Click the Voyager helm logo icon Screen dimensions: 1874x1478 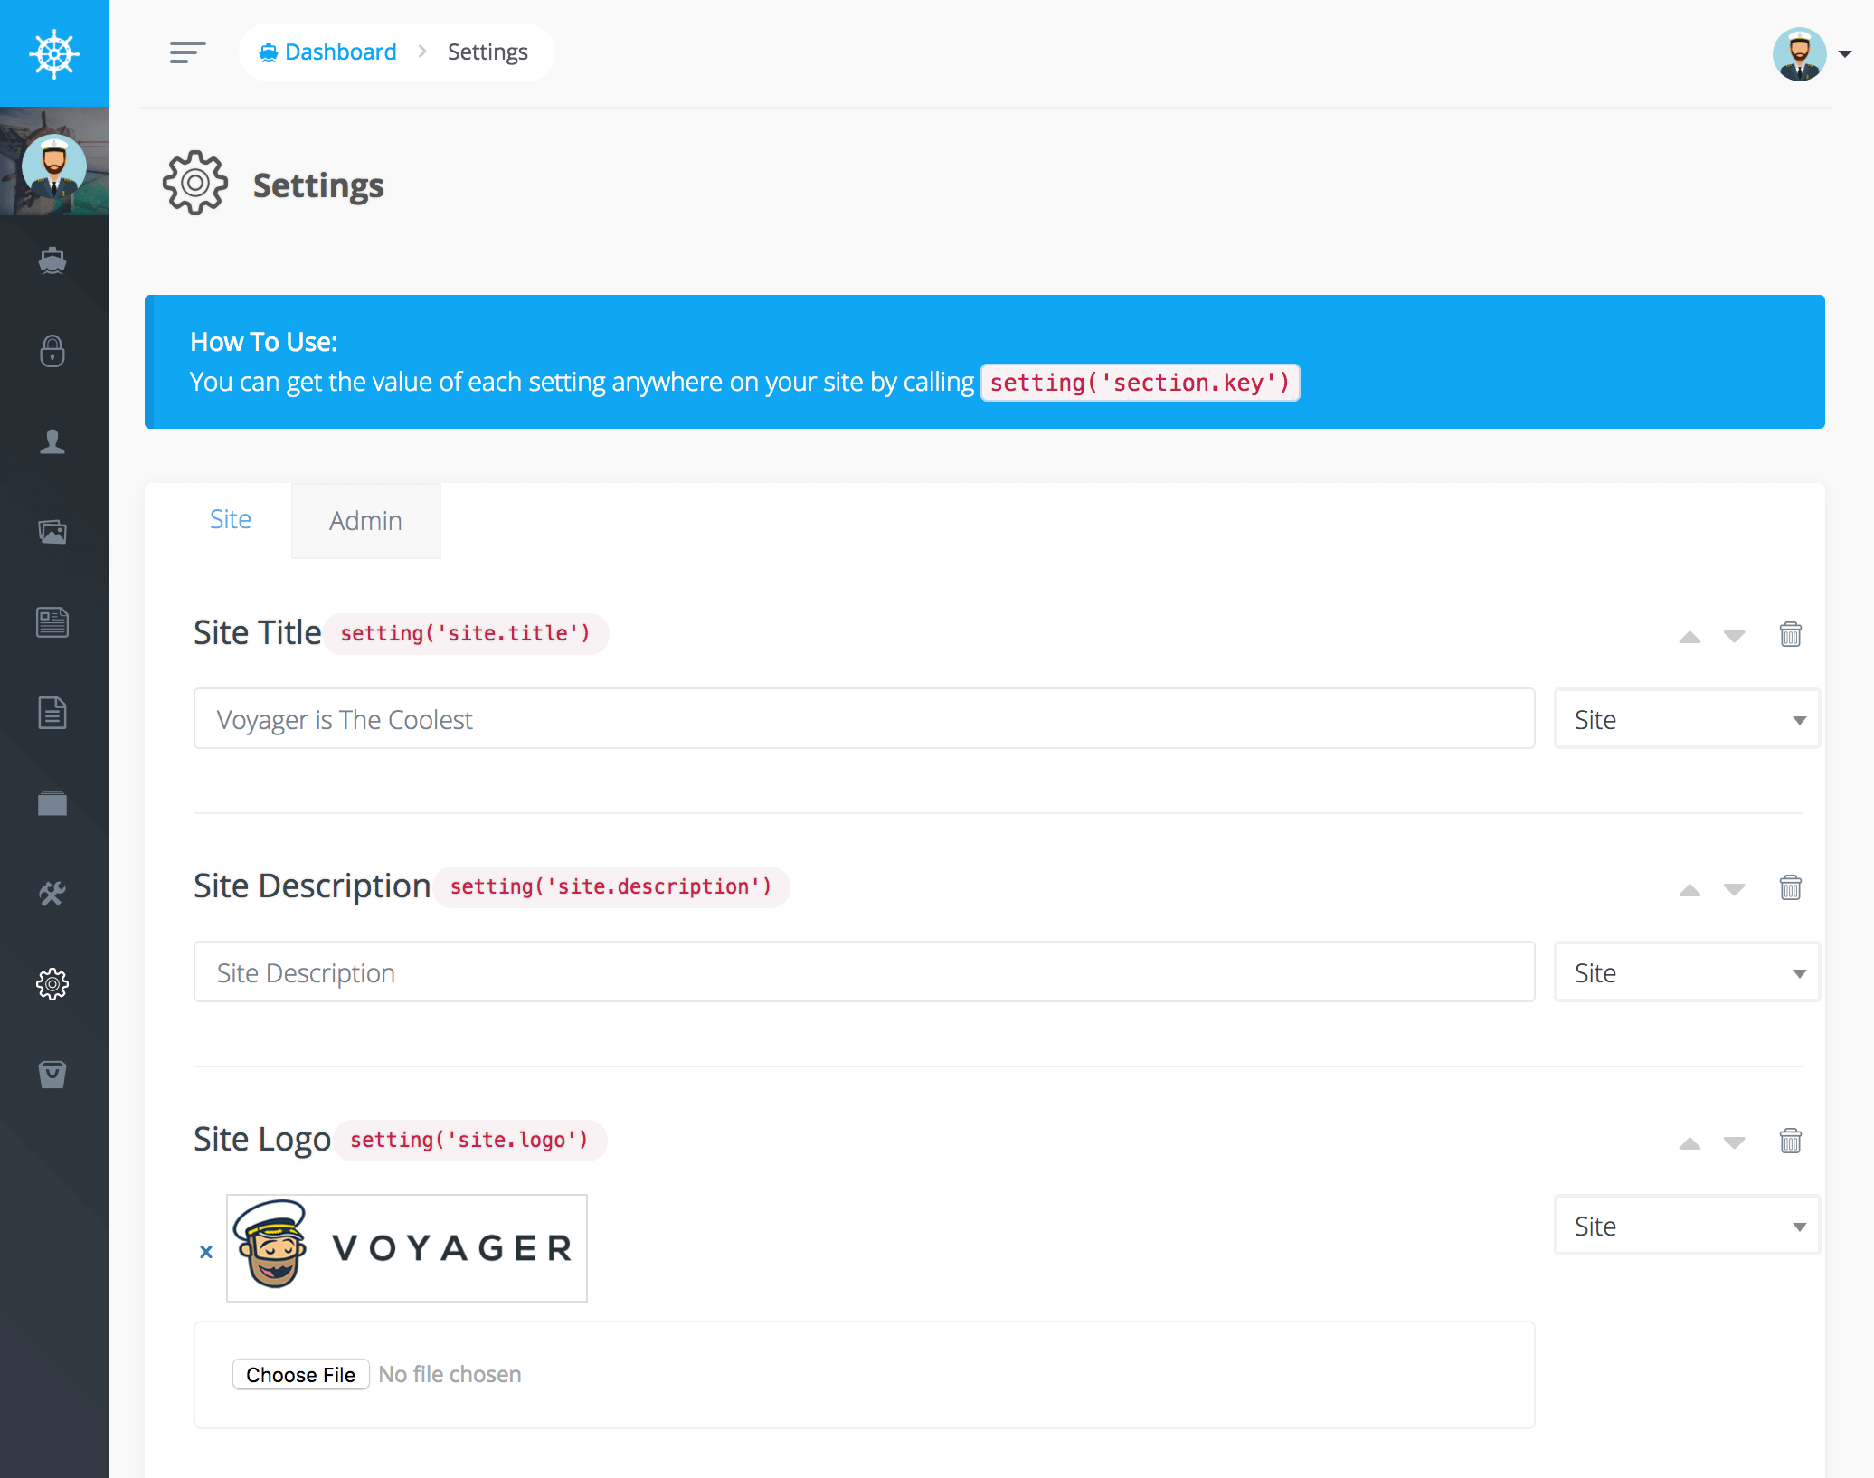click(x=54, y=53)
